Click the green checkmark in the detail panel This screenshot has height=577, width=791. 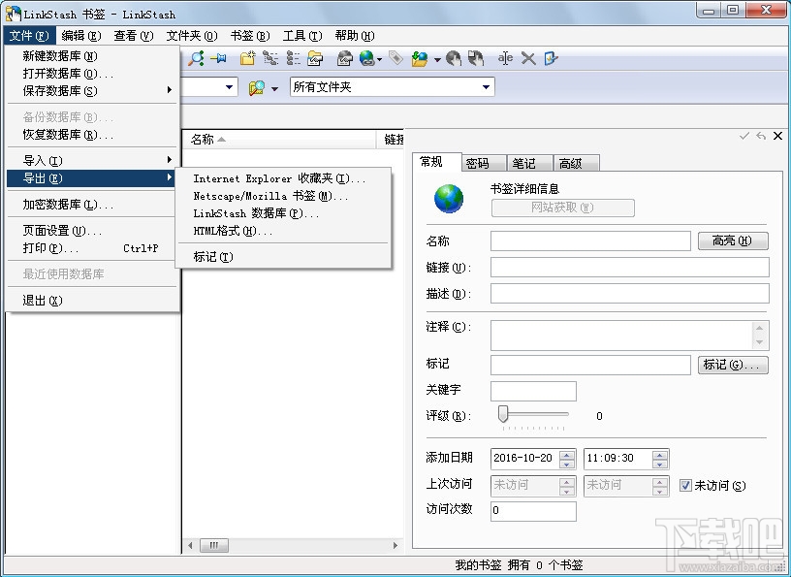pyautogui.click(x=744, y=136)
